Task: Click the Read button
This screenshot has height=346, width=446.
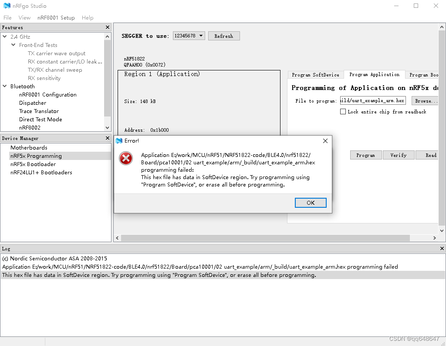Action: (x=427, y=155)
